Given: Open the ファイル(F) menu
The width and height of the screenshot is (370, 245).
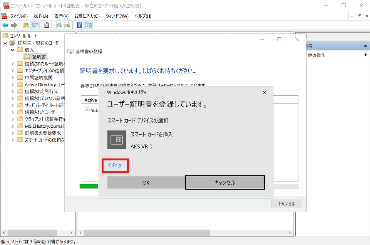Looking at the screenshot, I should coord(18,16).
